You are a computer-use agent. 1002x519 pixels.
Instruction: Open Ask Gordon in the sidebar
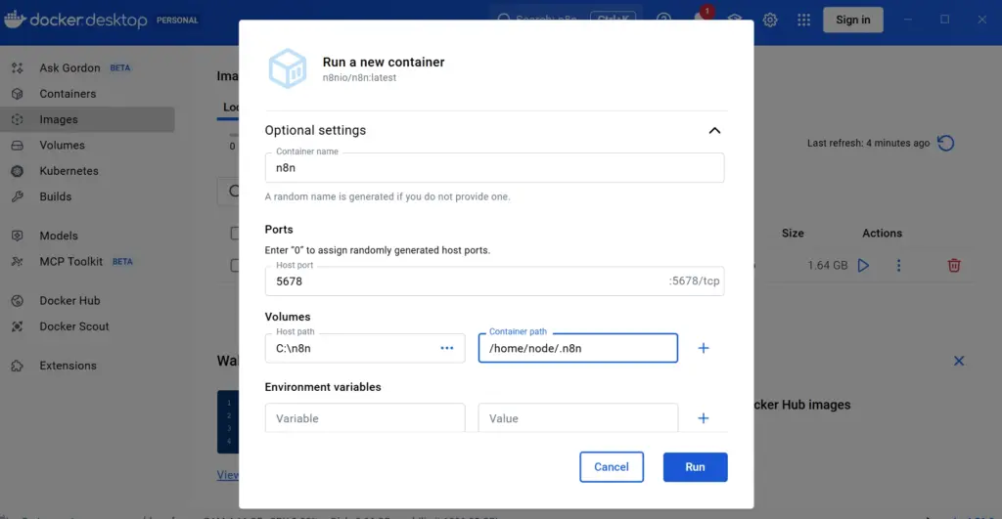coord(69,67)
